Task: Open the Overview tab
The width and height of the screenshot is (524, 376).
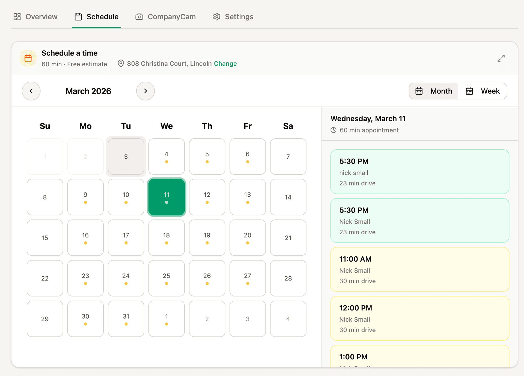Action: pos(35,17)
